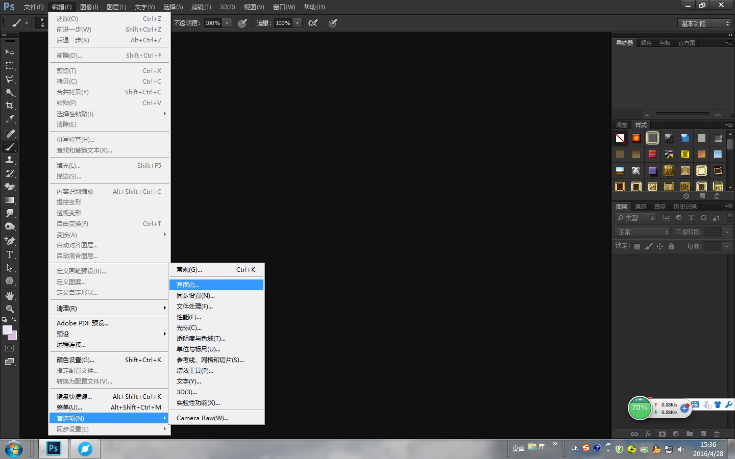This screenshot has width=735, height=459.
Task: Open the 滤镜(T) menu
Action: (201, 7)
